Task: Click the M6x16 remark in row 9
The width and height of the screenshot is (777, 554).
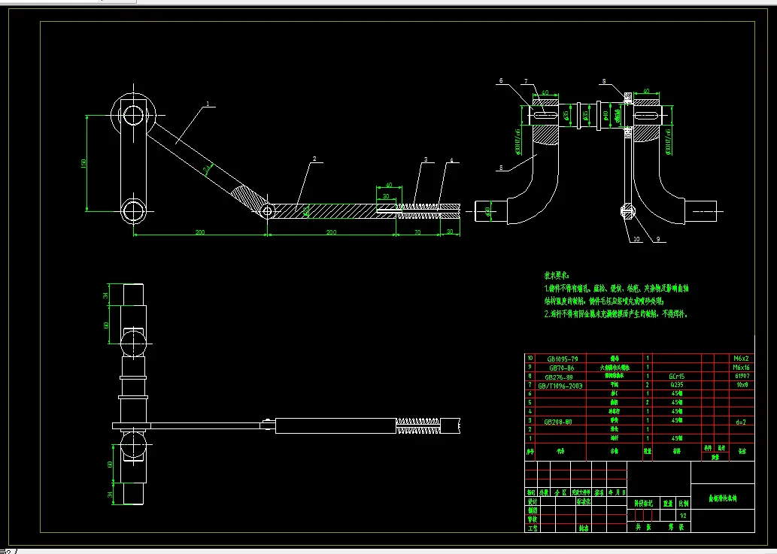Action: (742, 368)
